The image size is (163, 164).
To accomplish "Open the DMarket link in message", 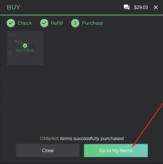I will [50, 138].
